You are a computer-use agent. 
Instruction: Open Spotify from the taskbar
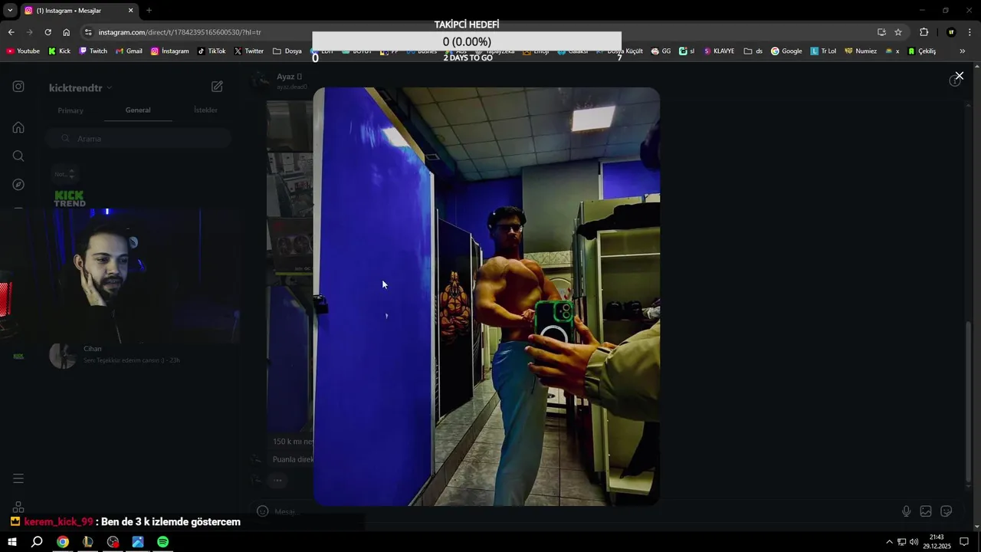tap(162, 542)
